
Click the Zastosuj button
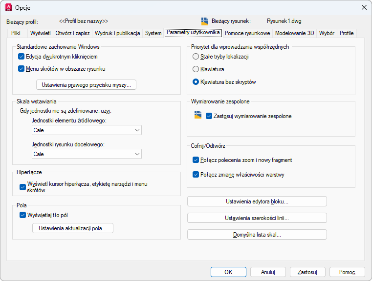(308, 272)
